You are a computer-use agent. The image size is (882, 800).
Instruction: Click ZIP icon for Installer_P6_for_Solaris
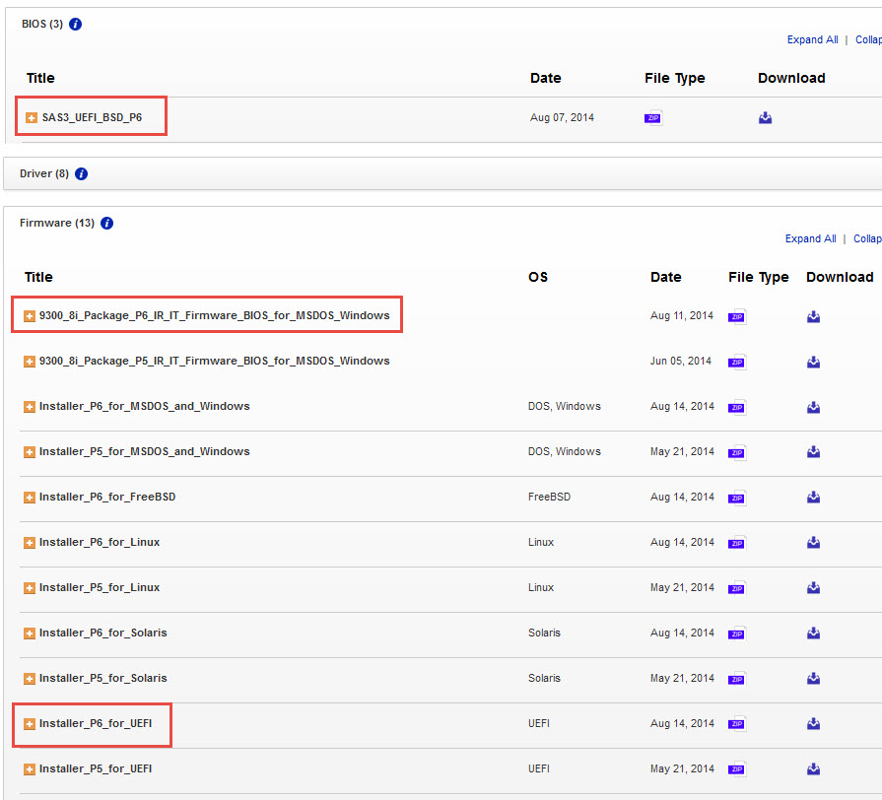coord(737,634)
